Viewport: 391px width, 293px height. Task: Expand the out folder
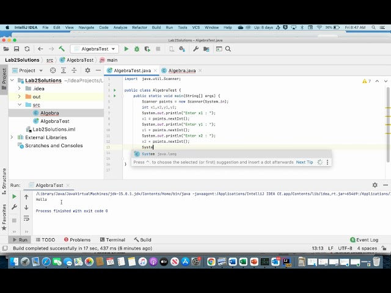(x=19, y=96)
